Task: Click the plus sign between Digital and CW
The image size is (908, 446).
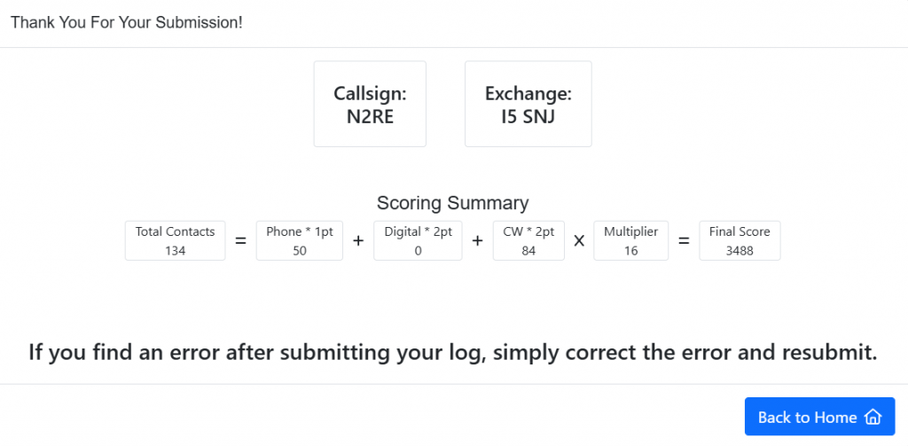Action: tap(478, 240)
